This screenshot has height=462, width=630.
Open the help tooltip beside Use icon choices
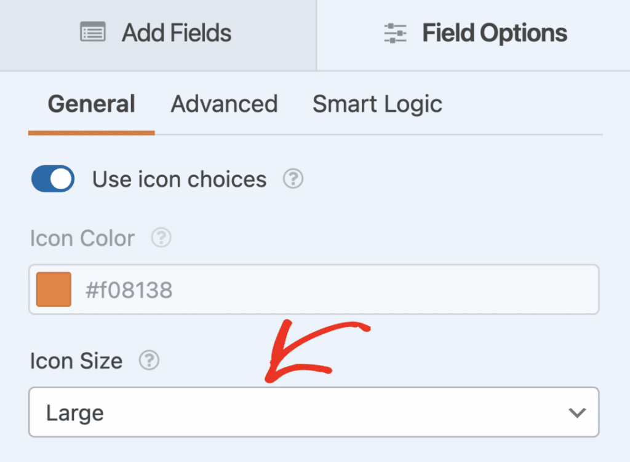293,179
